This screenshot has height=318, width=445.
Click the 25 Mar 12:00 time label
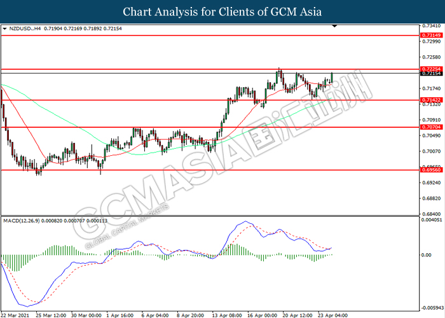coord(51,315)
